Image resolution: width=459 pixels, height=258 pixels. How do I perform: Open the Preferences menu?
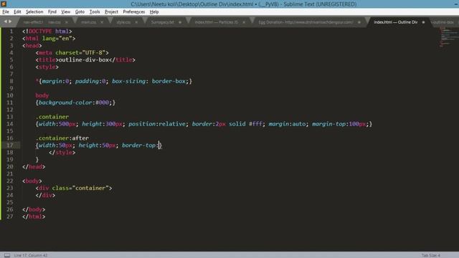pyautogui.click(x=134, y=11)
